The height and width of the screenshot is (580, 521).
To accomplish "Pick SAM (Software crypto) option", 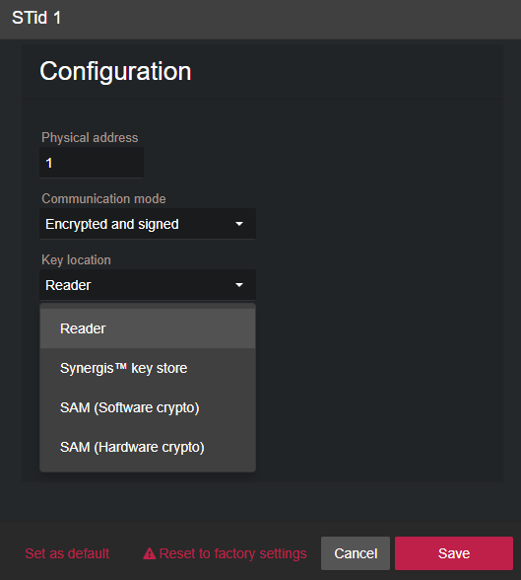I will point(148,407).
